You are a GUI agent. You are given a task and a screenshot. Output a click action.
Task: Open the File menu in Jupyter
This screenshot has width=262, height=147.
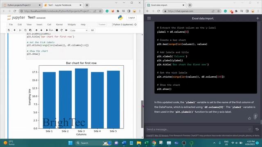11,24
